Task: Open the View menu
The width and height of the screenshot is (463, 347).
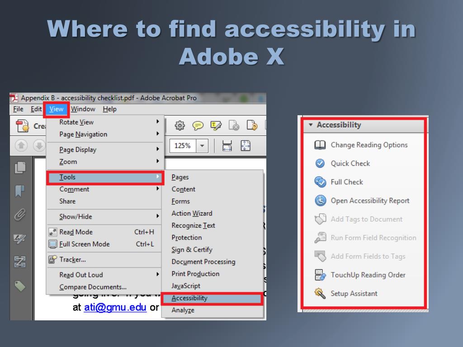Action: coord(57,109)
